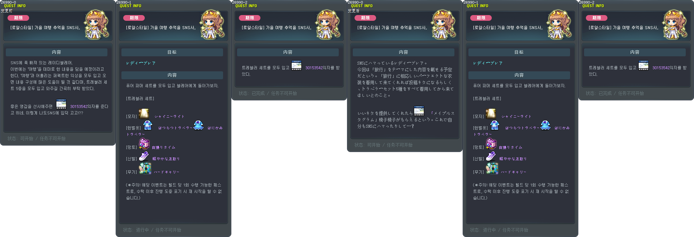
Task: Click the レディーブレア NPC name in left 26990-1 panel
Action: pos(141,63)
